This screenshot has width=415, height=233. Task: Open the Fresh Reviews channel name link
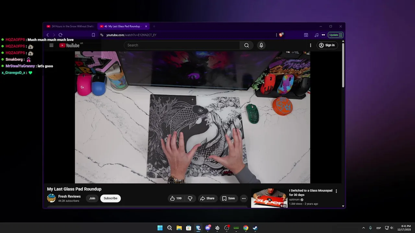(69, 196)
